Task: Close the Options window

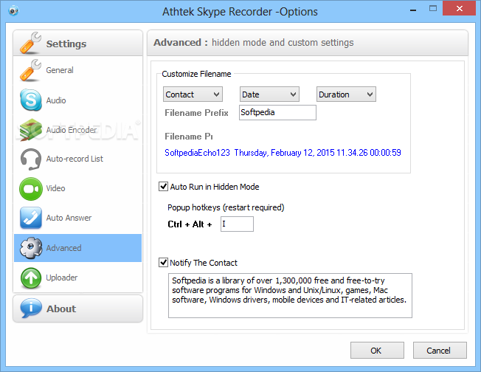Action: pyautogui.click(x=459, y=8)
